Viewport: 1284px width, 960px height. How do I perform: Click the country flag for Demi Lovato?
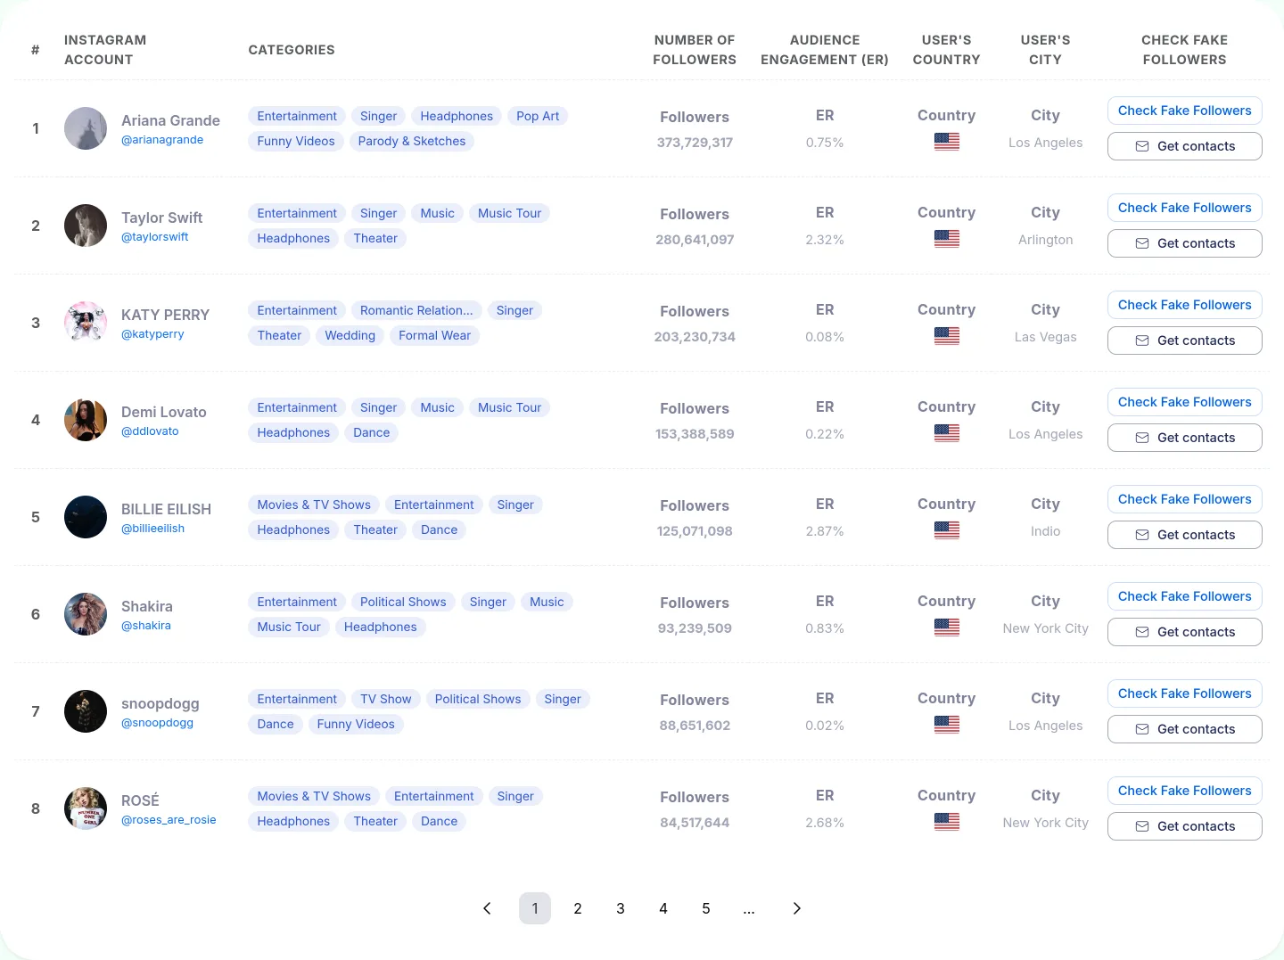[947, 433]
